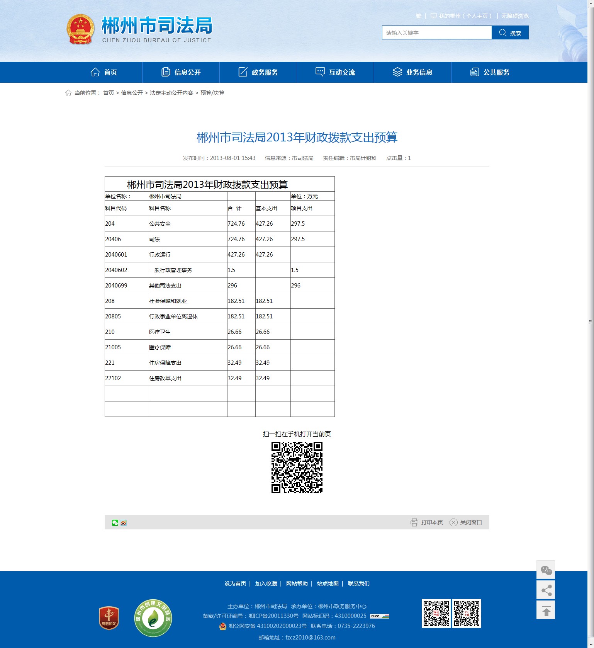Select 业务信息 in navigation bar
This screenshot has width=594, height=648.
click(413, 72)
